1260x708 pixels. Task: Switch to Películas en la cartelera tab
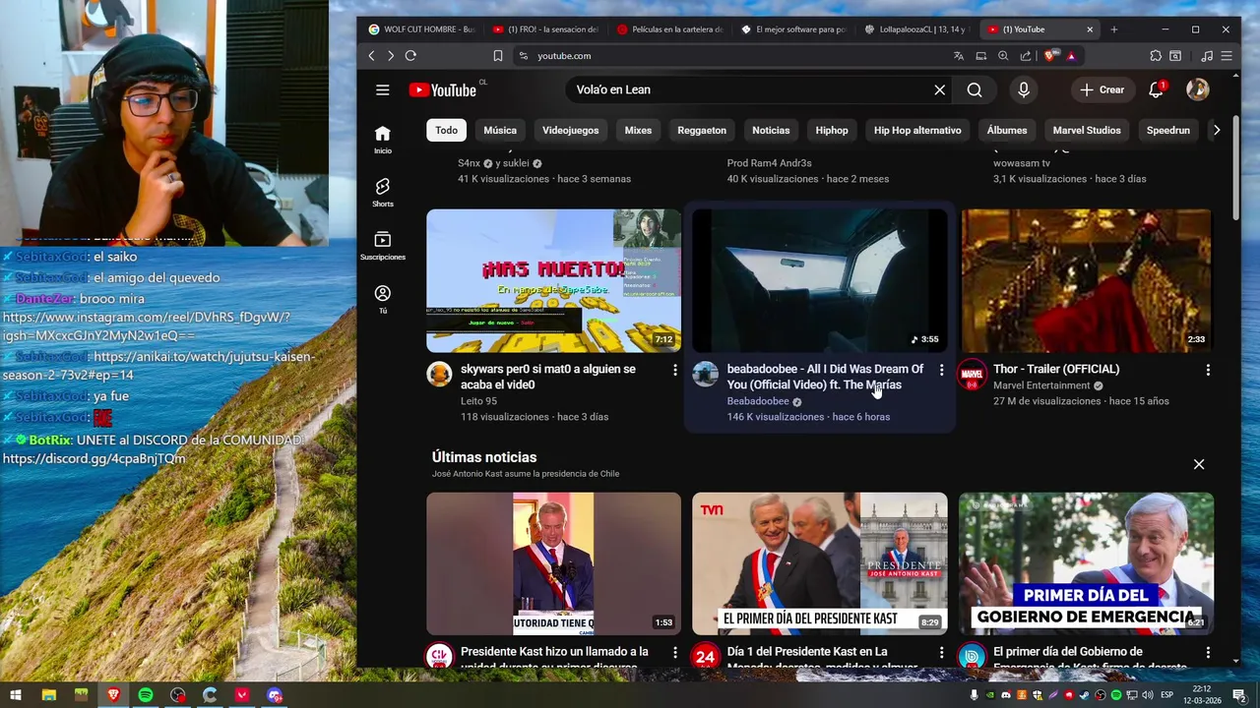tap(669, 29)
